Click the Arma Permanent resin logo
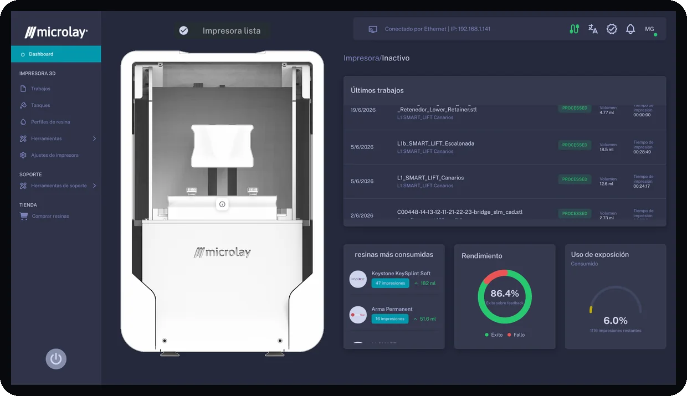The width and height of the screenshot is (687, 396). pos(358,315)
